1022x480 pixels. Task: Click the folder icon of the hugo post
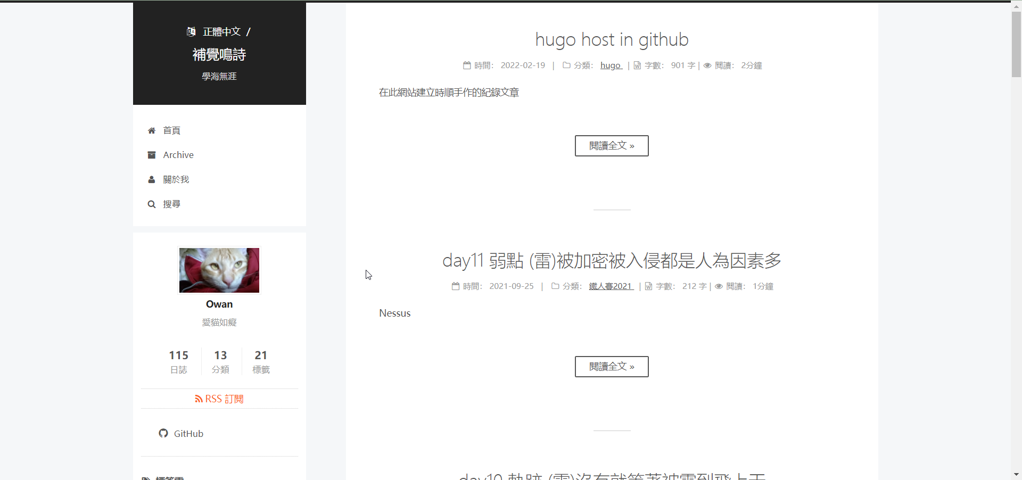tap(566, 65)
